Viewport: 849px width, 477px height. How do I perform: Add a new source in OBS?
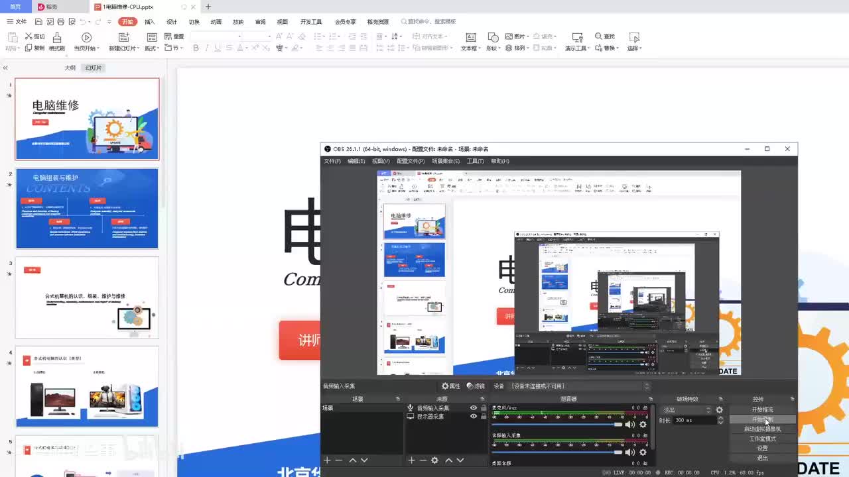pos(412,460)
